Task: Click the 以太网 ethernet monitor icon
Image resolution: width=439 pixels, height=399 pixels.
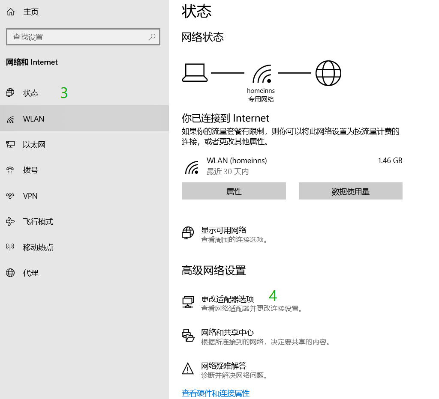Action: coord(10,144)
